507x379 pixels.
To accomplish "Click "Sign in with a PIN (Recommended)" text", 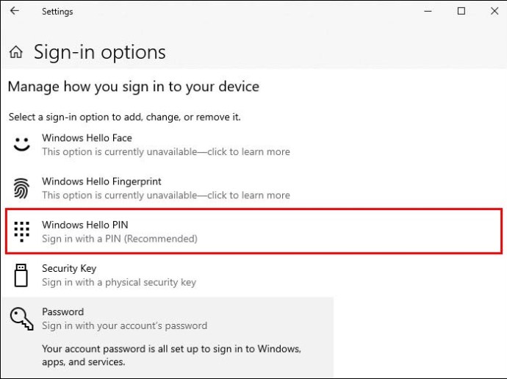I will tap(120, 239).
